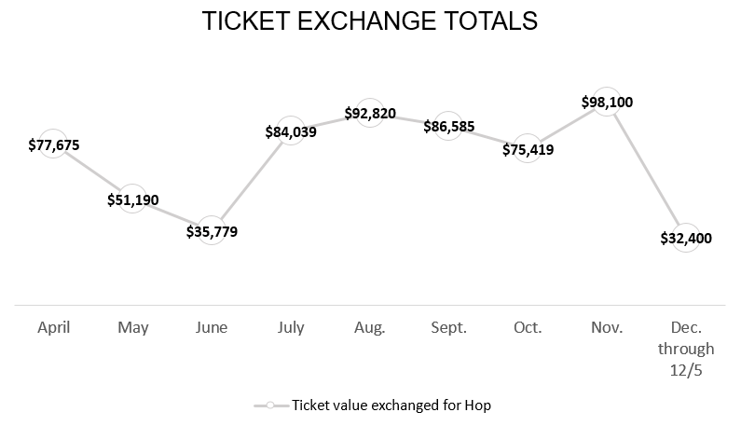
Task: Click the Sept. axis label
Action: pos(448,327)
